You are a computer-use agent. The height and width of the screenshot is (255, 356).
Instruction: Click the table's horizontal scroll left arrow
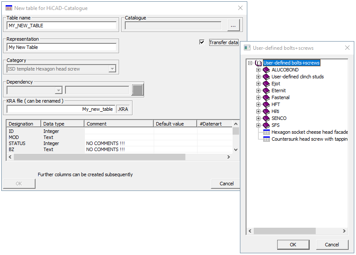[10, 157]
